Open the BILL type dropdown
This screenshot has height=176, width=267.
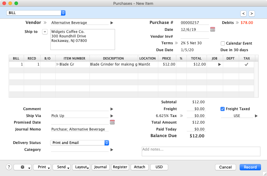point(36,13)
